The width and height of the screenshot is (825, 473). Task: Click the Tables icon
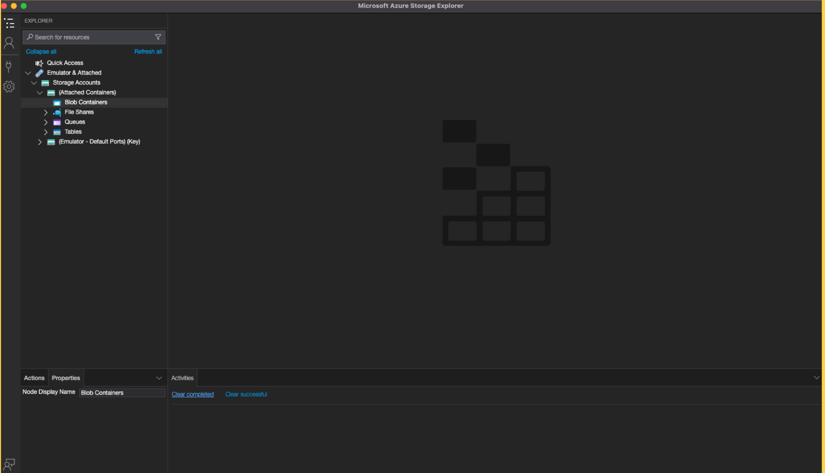57,132
